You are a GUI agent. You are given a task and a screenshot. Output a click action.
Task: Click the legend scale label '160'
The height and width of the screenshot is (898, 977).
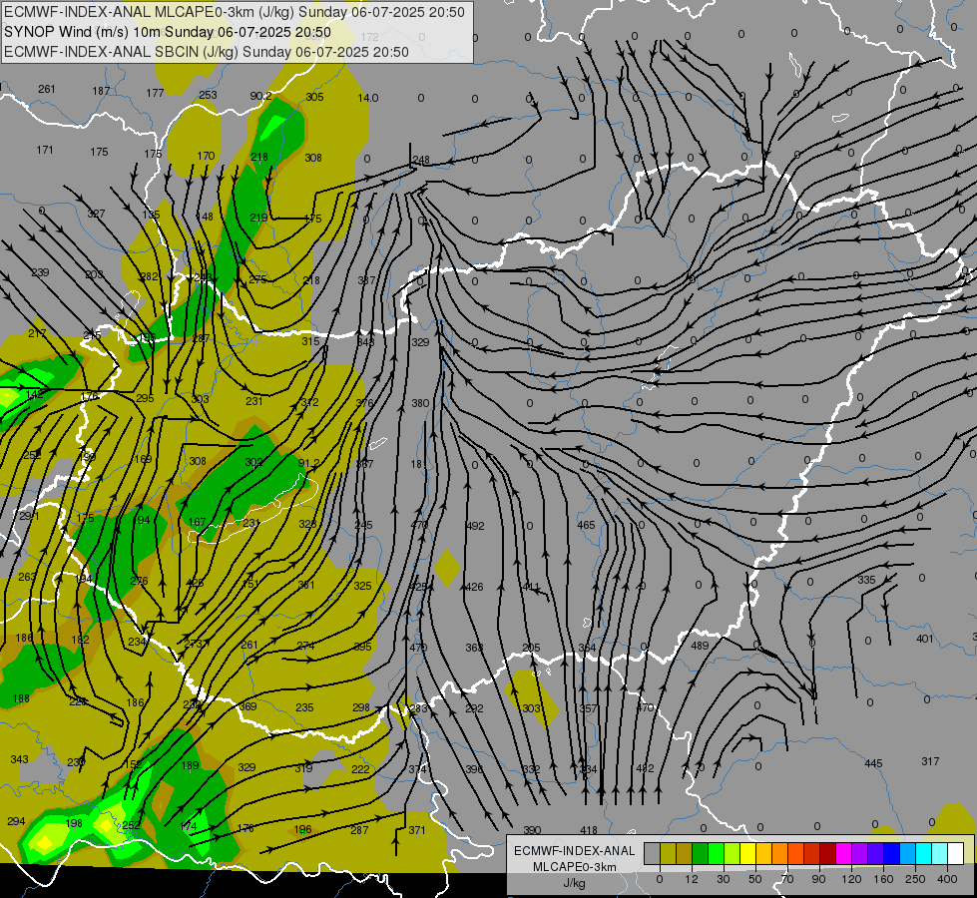(x=883, y=879)
